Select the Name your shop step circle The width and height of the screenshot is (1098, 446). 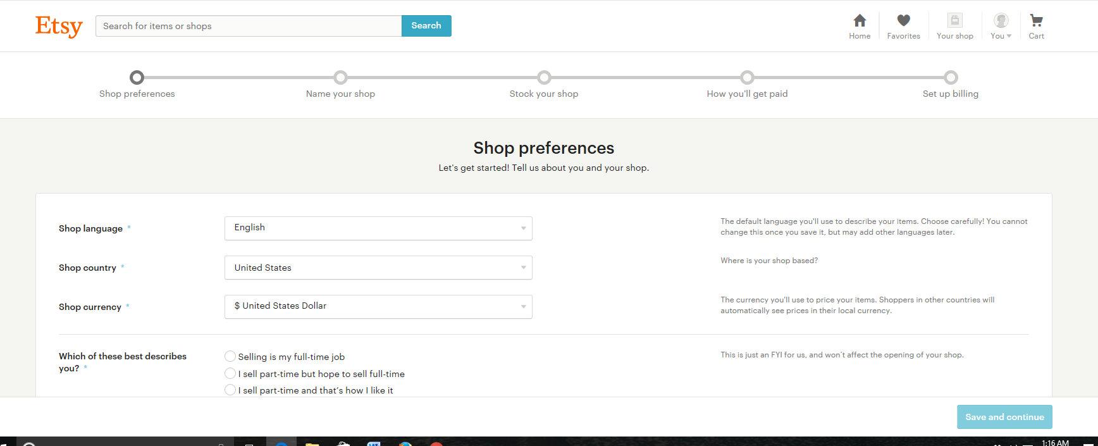tap(340, 77)
